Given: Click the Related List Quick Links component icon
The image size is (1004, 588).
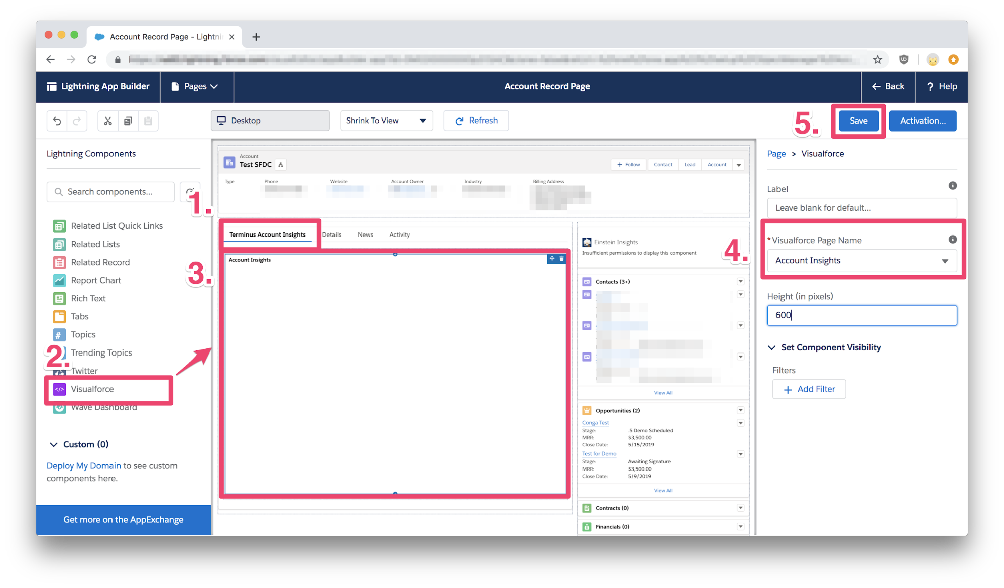Looking at the screenshot, I should pos(59,226).
